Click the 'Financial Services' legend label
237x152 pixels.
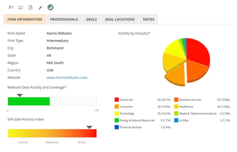pyautogui.click(x=131, y=127)
